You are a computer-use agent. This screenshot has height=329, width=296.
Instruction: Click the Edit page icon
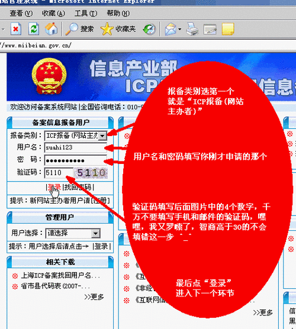210,29
